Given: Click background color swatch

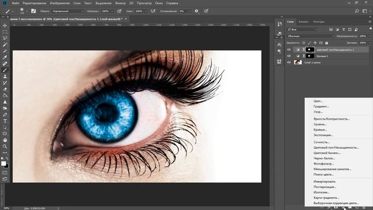Looking at the screenshot, I should coord(6,166).
